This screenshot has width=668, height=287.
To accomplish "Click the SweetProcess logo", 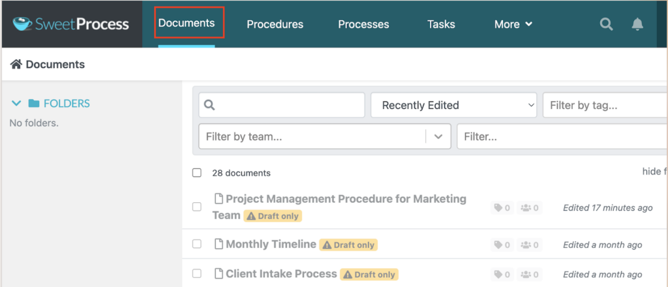I will pyautogui.click(x=70, y=24).
